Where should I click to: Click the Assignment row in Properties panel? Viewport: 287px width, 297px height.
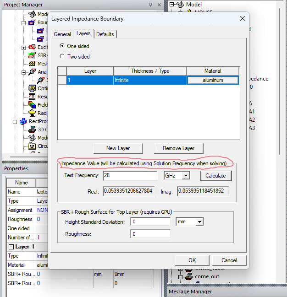27,210
